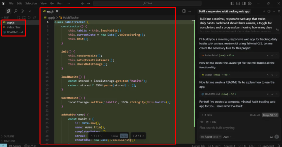Image resolution: width=282 pixels, height=147 pixels.
Task: Open Cursor settings gear icon
Action: pyautogui.click(x=250, y=3)
